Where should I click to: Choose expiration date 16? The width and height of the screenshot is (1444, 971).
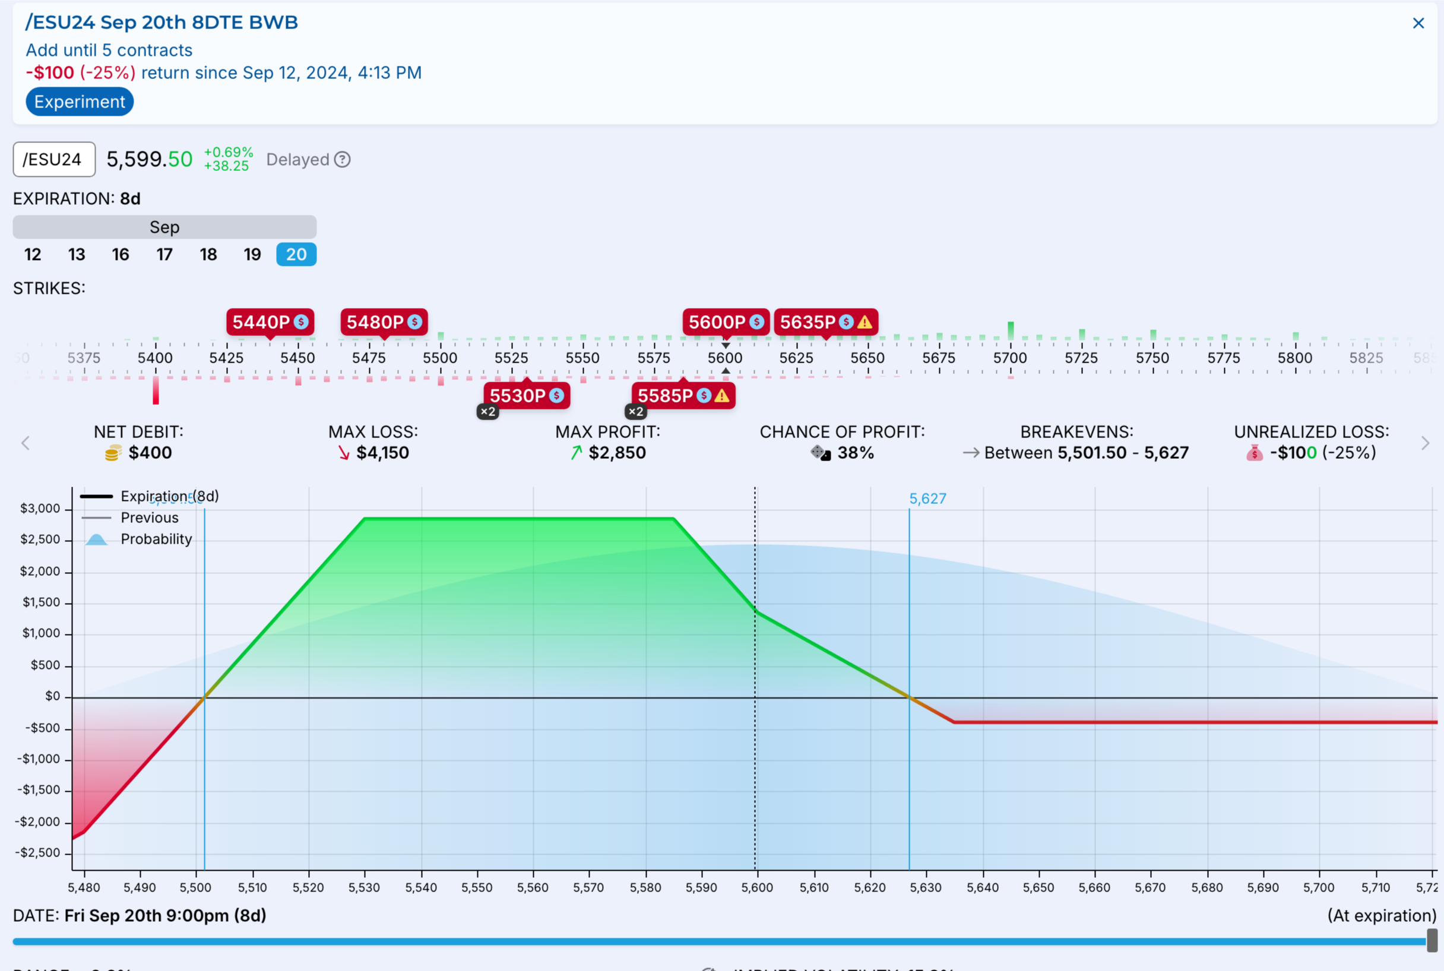[121, 255]
